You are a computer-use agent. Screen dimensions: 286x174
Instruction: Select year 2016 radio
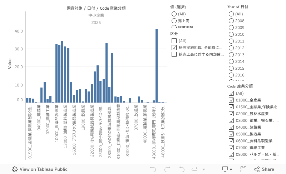(231, 75)
